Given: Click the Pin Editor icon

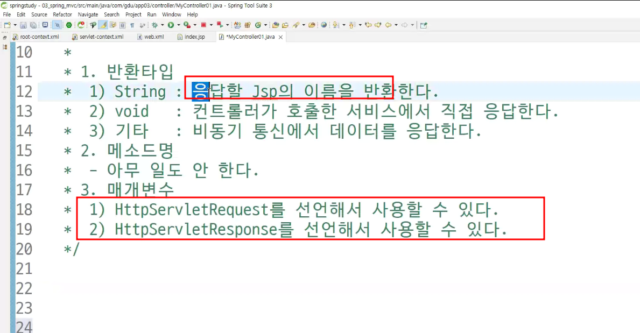Looking at the screenshot, I should click(424, 25).
